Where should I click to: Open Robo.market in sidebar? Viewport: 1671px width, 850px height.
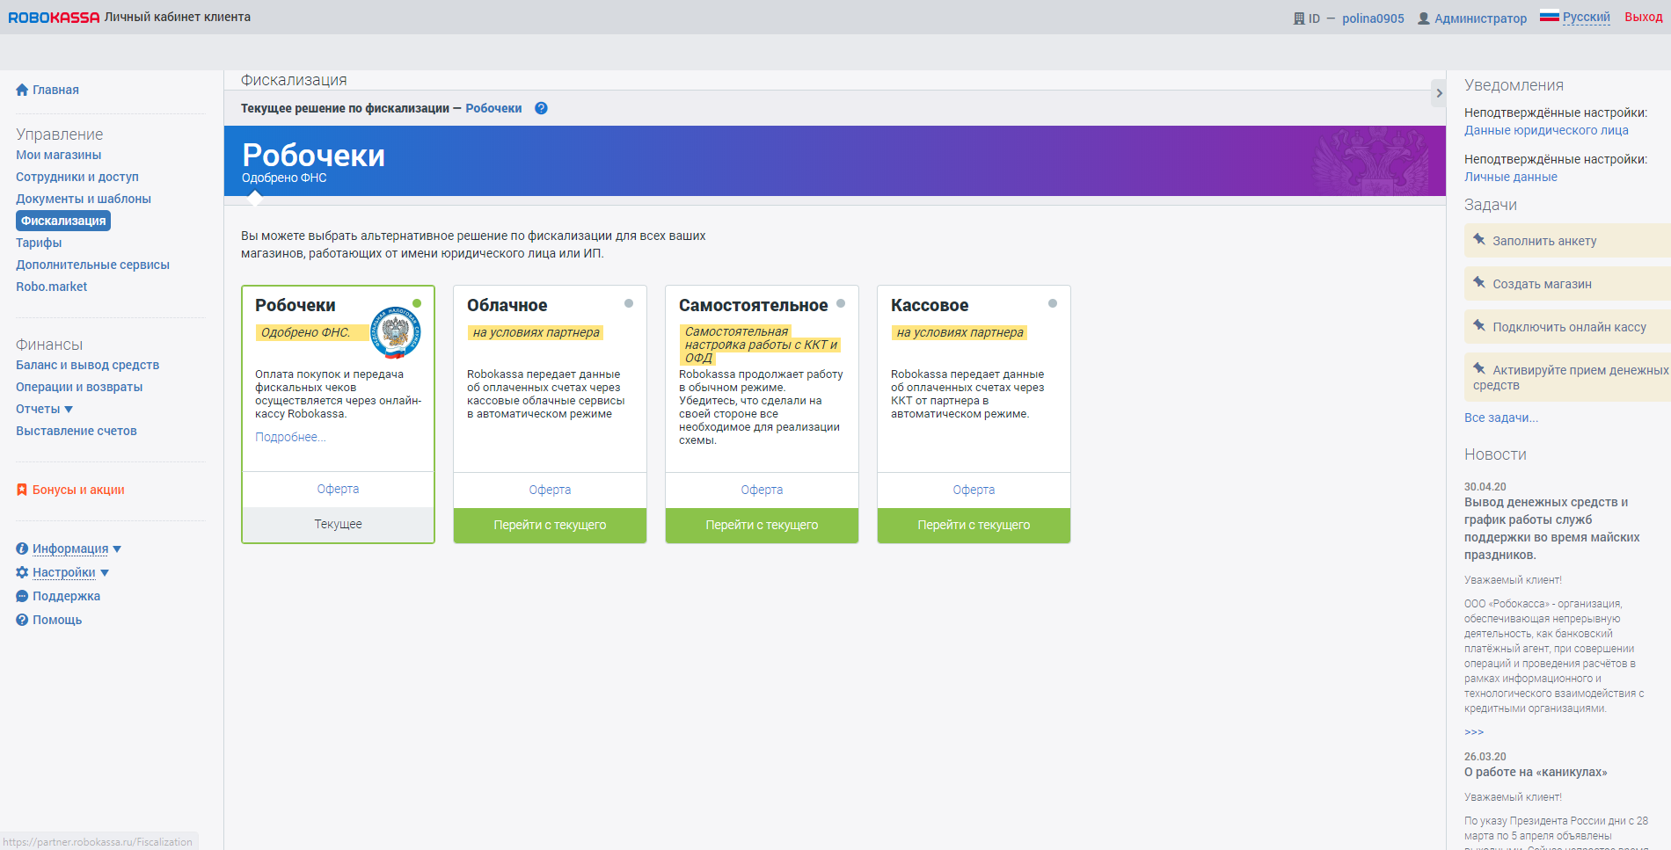coord(51,287)
